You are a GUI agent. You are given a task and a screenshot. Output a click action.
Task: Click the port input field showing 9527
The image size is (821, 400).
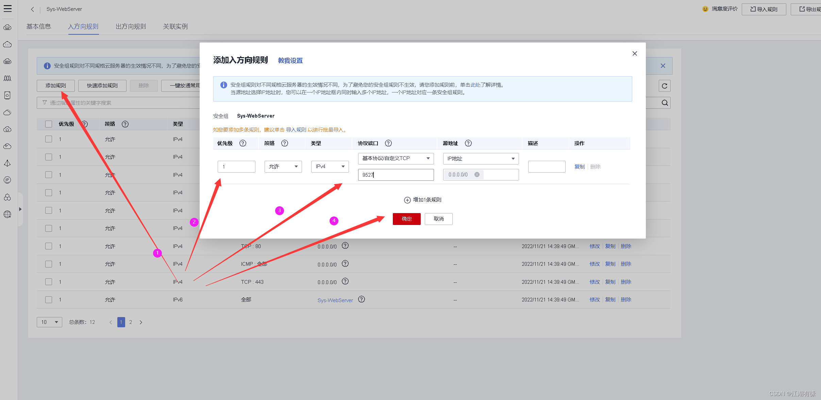396,175
